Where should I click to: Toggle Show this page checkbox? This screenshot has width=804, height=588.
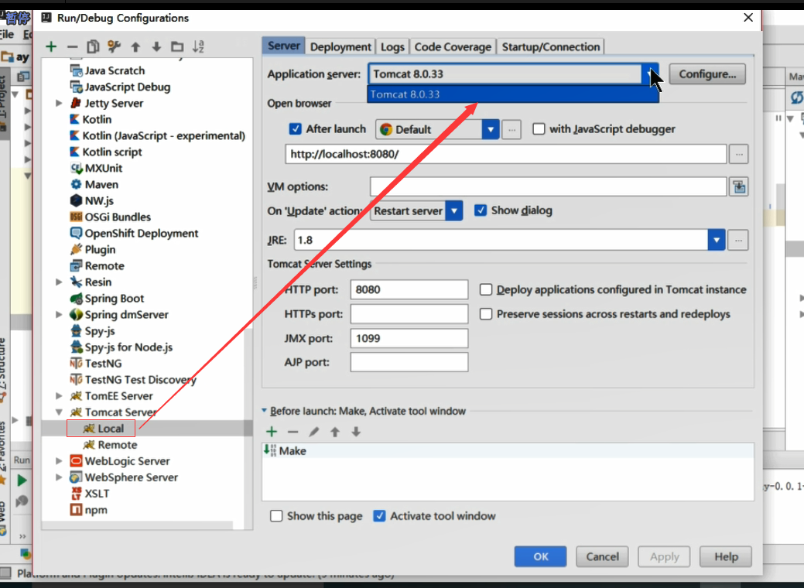click(276, 516)
